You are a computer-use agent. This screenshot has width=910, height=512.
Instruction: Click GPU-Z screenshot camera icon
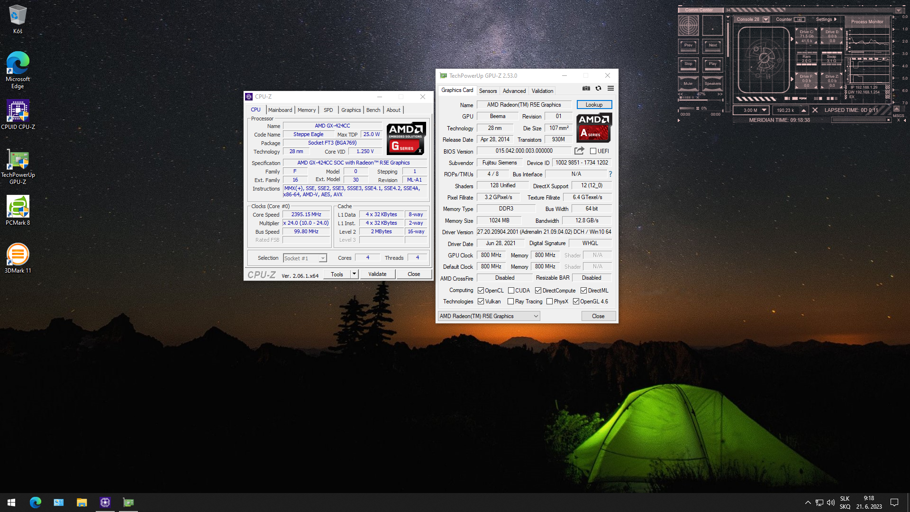586,88
